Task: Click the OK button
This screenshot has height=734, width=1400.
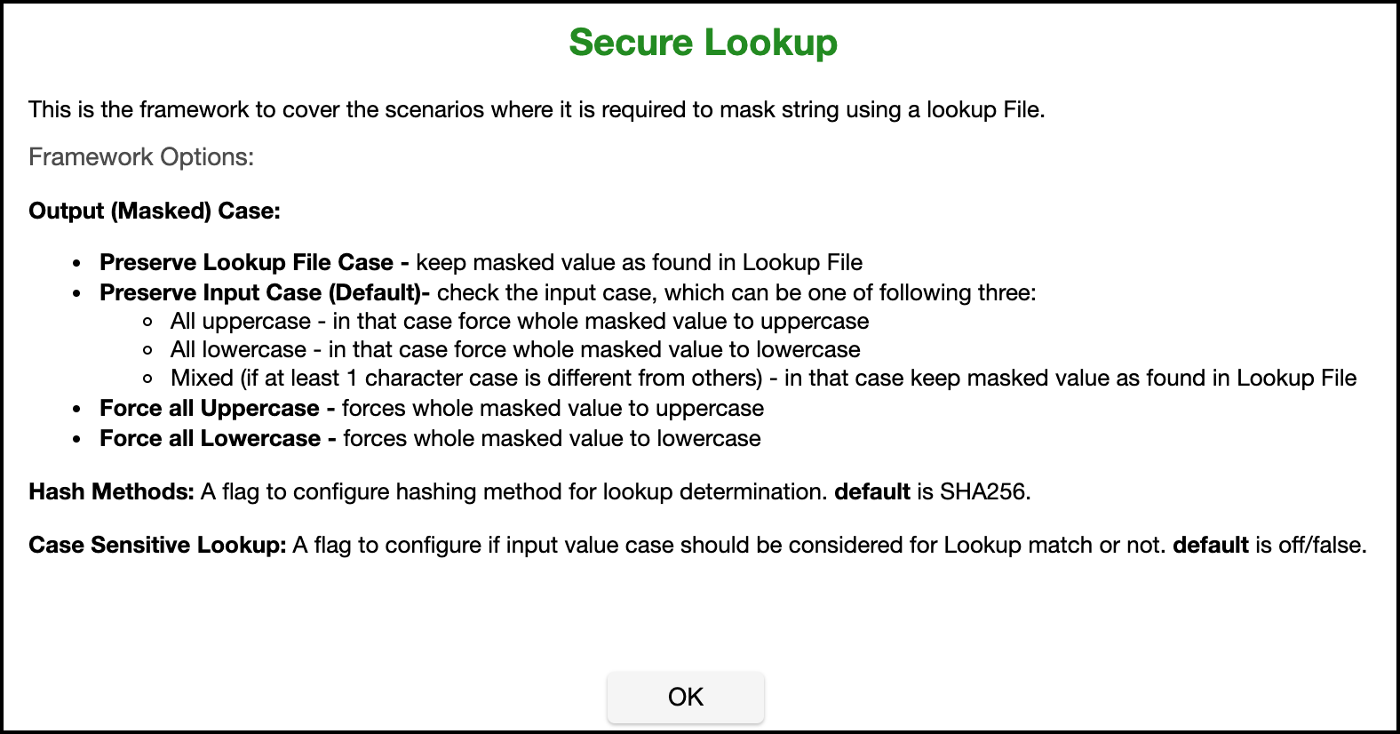Action: click(685, 697)
